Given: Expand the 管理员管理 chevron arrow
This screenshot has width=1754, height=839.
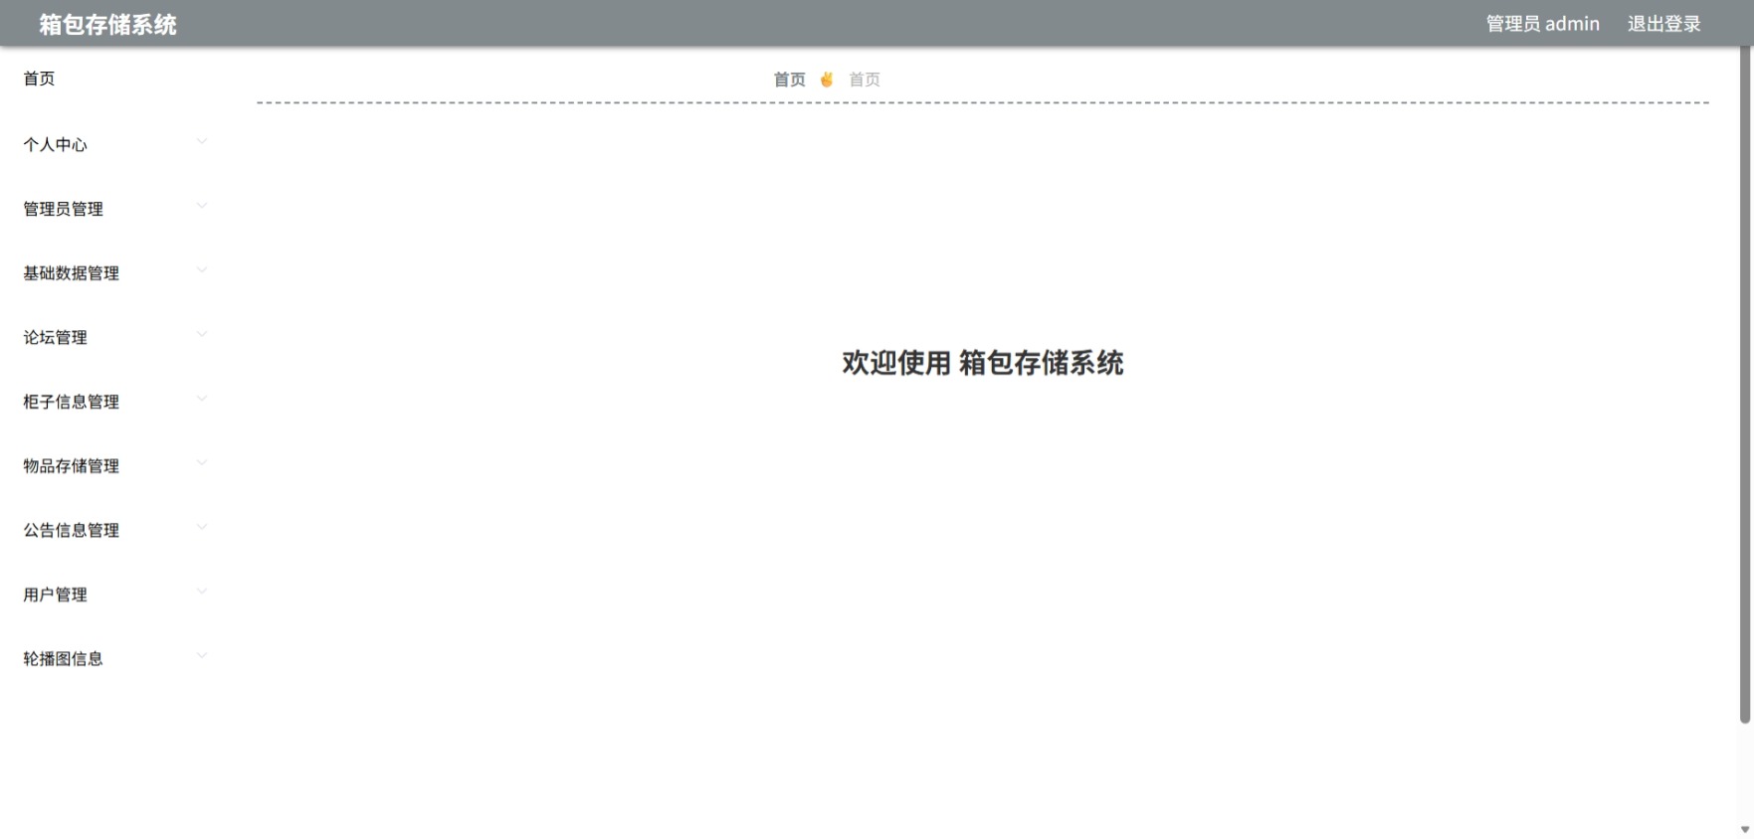Looking at the screenshot, I should (x=202, y=207).
